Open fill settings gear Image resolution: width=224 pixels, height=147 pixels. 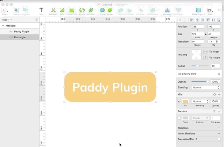pyautogui.click(x=215, y=94)
